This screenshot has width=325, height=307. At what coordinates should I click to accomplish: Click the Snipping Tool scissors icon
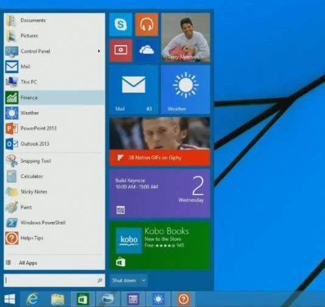click(12, 161)
